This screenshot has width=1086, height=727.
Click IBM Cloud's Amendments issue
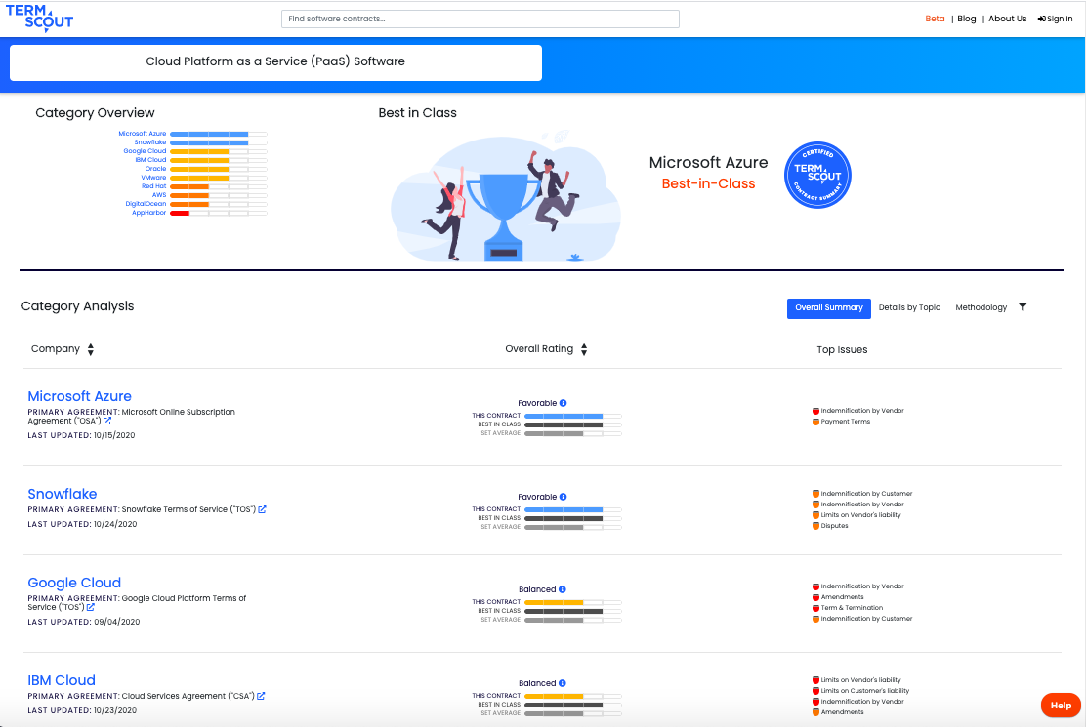click(x=842, y=712)
